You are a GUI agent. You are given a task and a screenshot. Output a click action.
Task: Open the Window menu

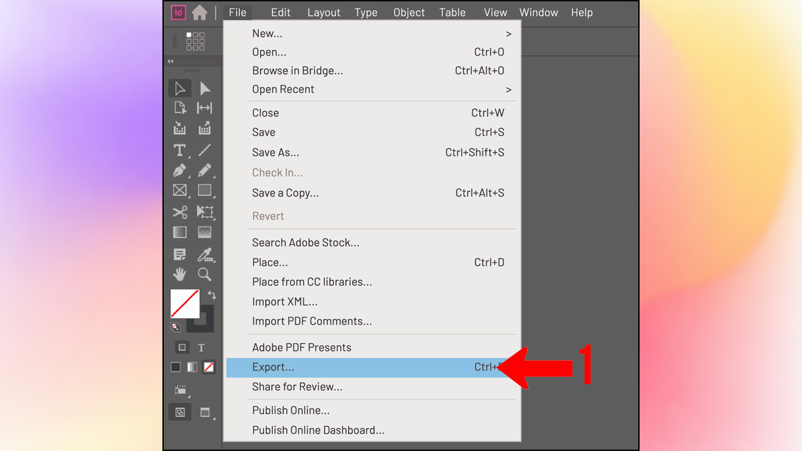pyautogui.click(x=539, y=12)
